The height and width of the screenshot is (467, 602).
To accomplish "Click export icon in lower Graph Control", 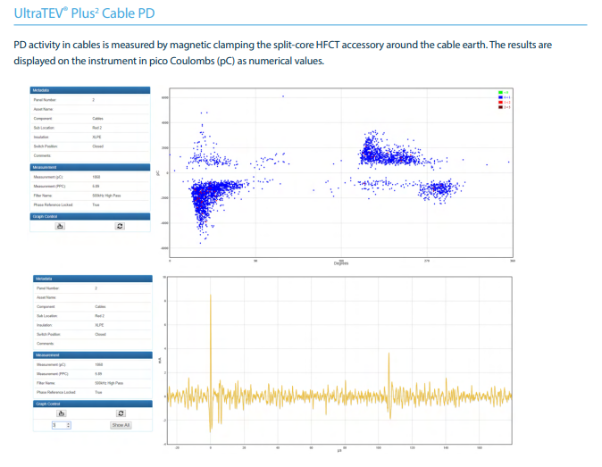I will click(x=62, y=413).
